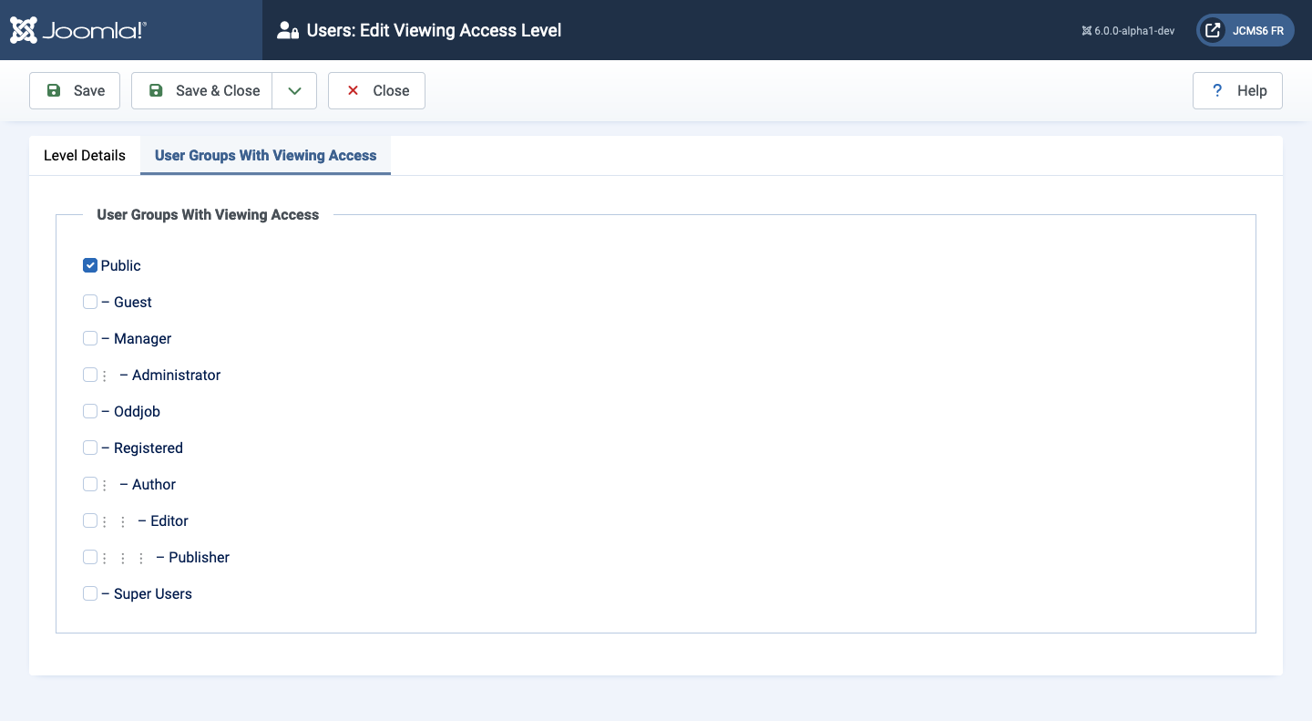
Task: Check the Super Users checkbox
Action: (90, 593)
